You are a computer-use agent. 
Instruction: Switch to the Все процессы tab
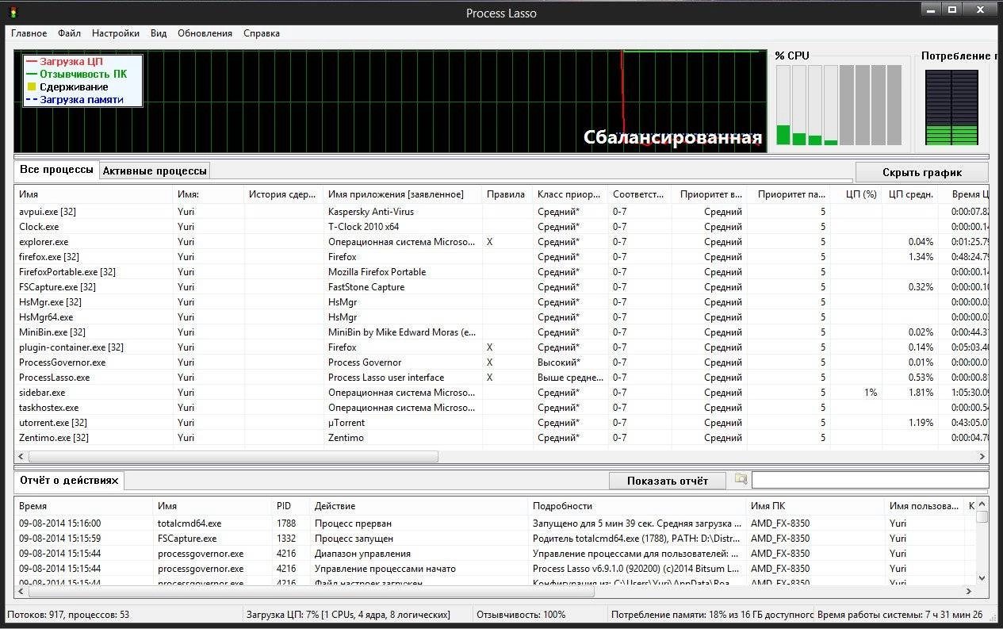point(56,170)
